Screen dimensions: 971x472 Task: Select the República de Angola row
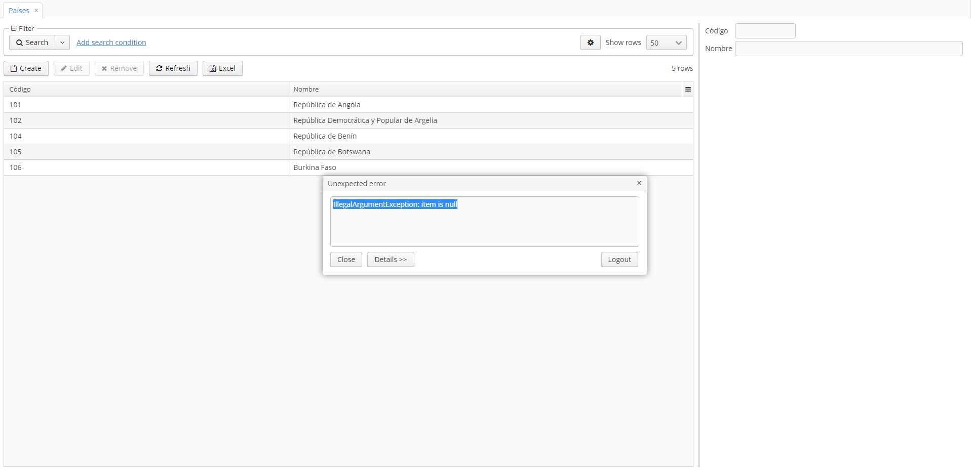pyautogui.click(x=327, y=105)
